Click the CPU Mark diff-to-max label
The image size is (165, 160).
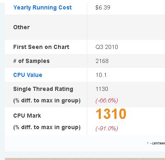tap(47, 128)
